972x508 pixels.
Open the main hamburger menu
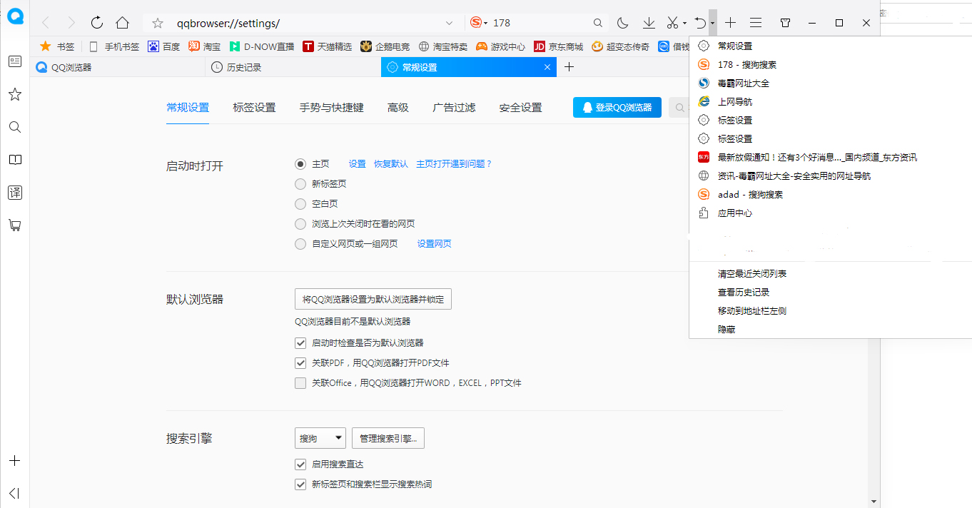tap(756, 22)
